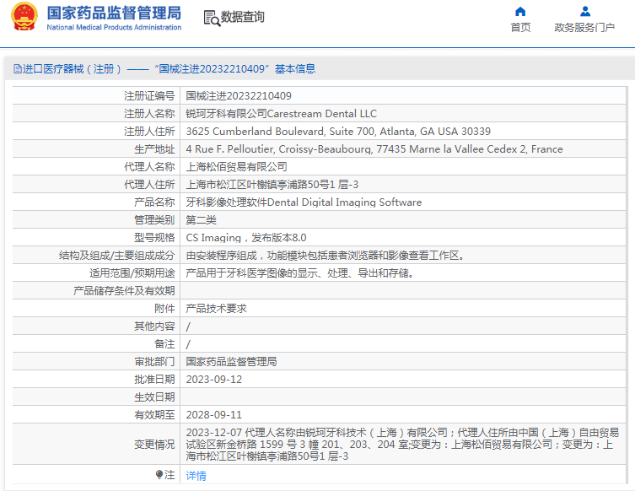Click 产品技术要求 attachment text
Screen dimensions: 635x491
click(216, 309)
